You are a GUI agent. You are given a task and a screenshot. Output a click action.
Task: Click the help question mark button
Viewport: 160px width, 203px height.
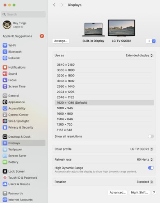pos(154,192)
